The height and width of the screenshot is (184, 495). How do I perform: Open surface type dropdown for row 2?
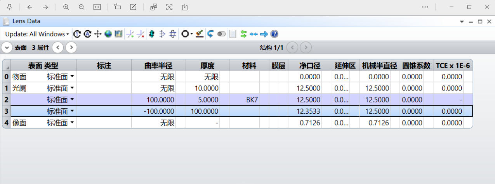[x=72, y=100]
